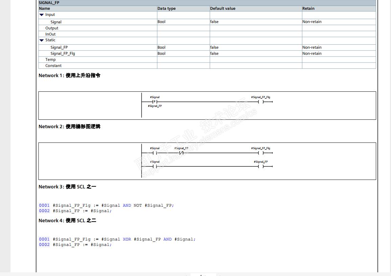The height and width of the screenshot is (276, 391).
Task: Select the Signal_FP_Flg static variable name
Action: pos(63,53)
